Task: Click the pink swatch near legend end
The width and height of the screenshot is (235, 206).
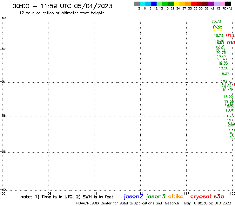Action: 222,4
